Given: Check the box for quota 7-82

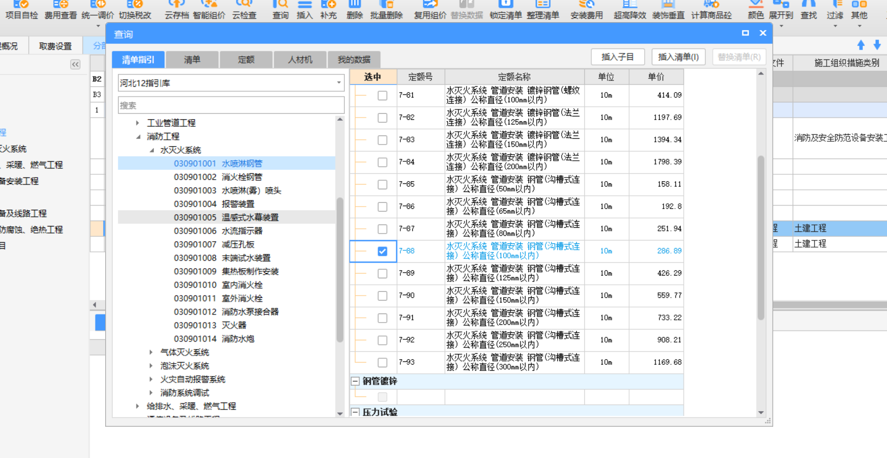Looking at the screenshot, I should (383, 118).
